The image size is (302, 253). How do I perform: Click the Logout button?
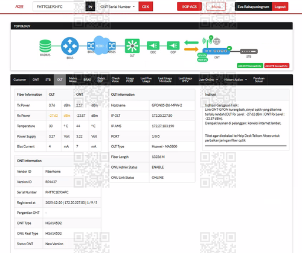[280, 7]
